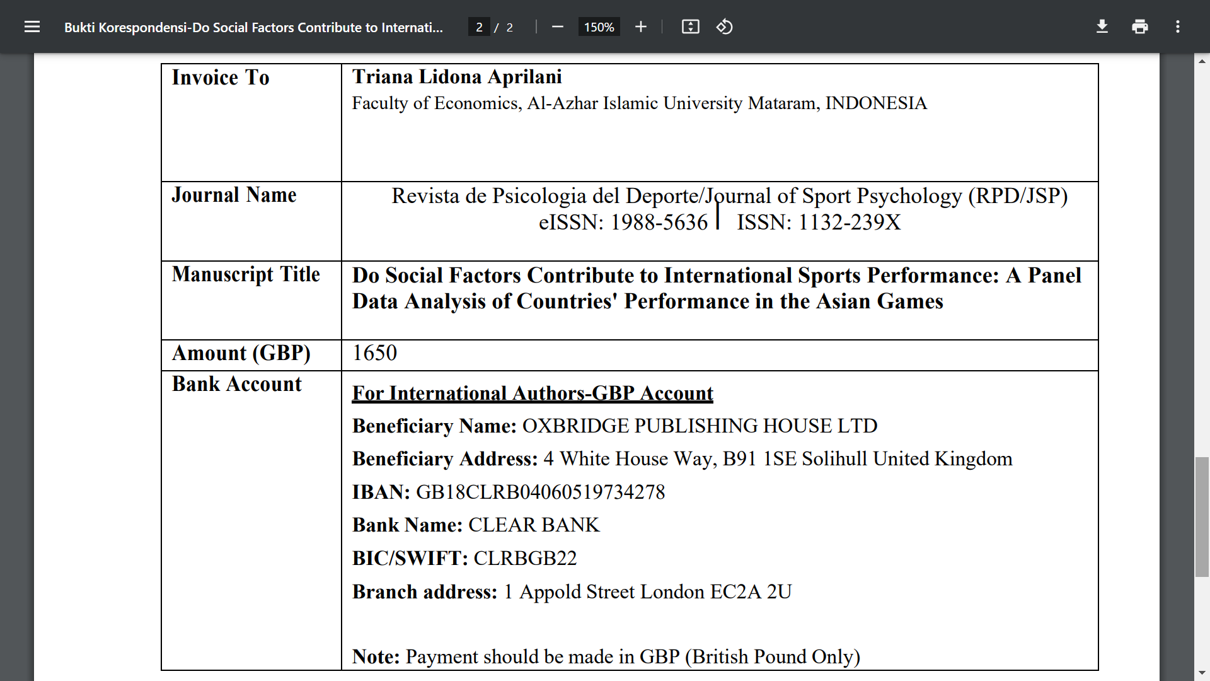Open the more actions three-dot menu
Screen dimensions: 1210x681
click(1177, 27)
